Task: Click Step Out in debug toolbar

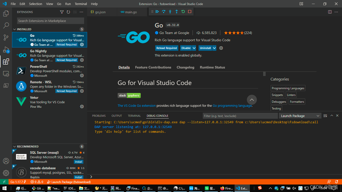Action: pos(177,11)
